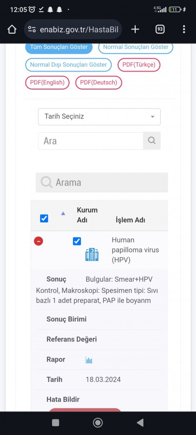Tap the Android back navigation button

click(x=140, y=423)
